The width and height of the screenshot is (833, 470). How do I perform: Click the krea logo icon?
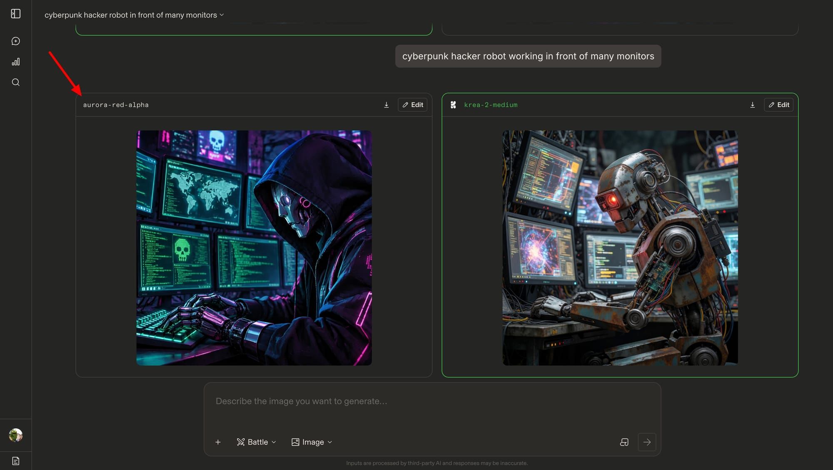[453, 105]
